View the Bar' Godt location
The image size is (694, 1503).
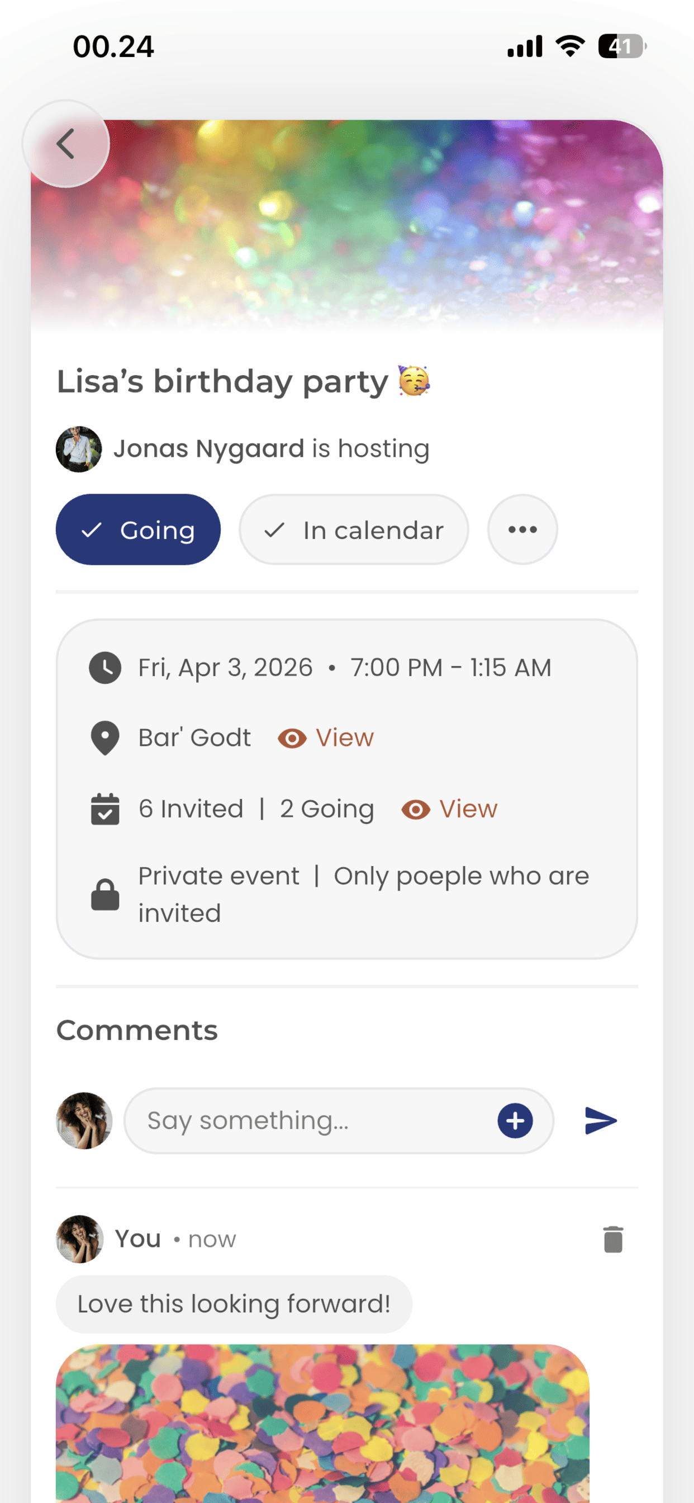[326, 738]
